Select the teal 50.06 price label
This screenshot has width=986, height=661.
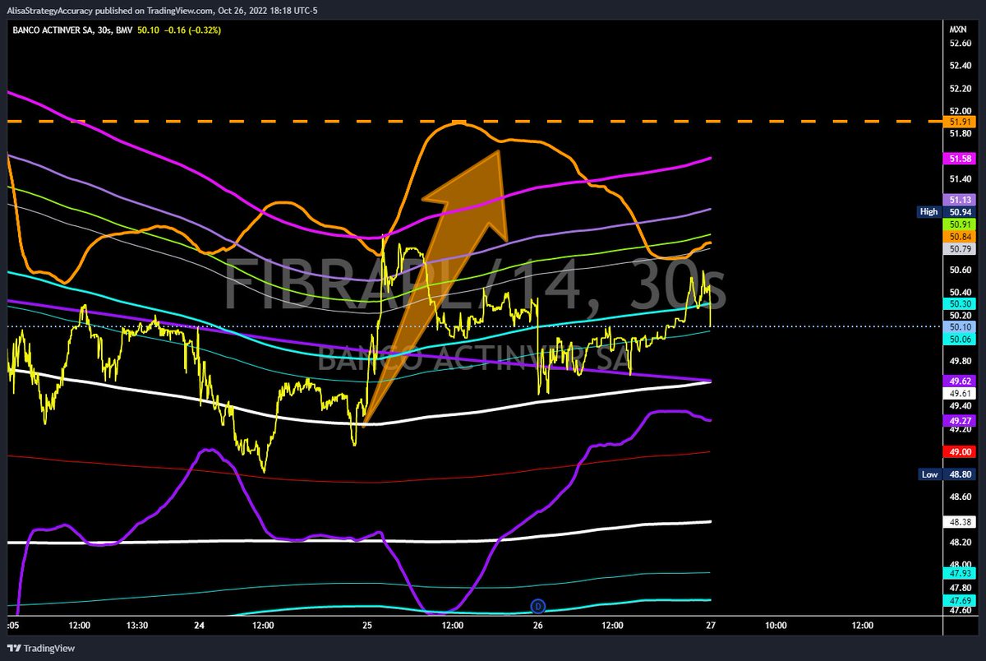point(961,339)
